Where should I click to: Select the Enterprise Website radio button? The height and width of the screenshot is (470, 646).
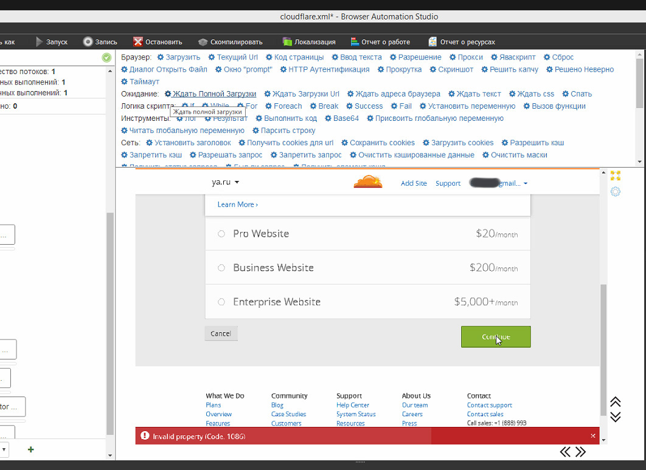click(221, 302)
